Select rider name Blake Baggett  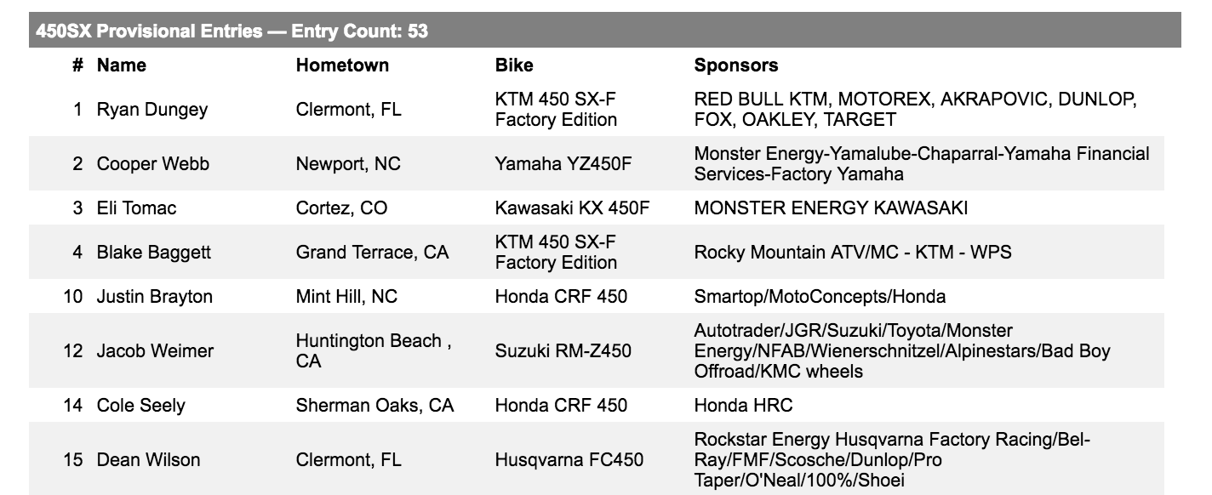pos(154,253)
